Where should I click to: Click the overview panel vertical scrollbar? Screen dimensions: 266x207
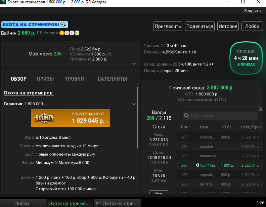tap(138, 118)
